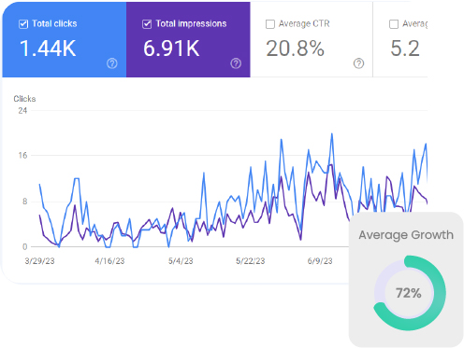
Task: Enable the partially visible Average position checkbox
Action: tap(394, 24)
